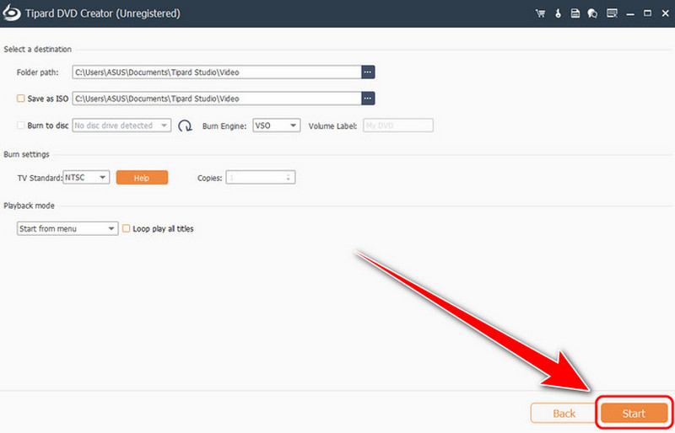675x433 pixels.
Task: Click the Copies stepper arrows
Action: [289, 177]
